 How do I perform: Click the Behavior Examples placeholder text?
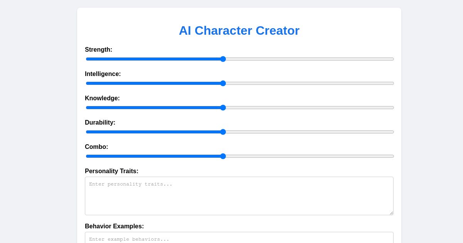pos(128,239)
